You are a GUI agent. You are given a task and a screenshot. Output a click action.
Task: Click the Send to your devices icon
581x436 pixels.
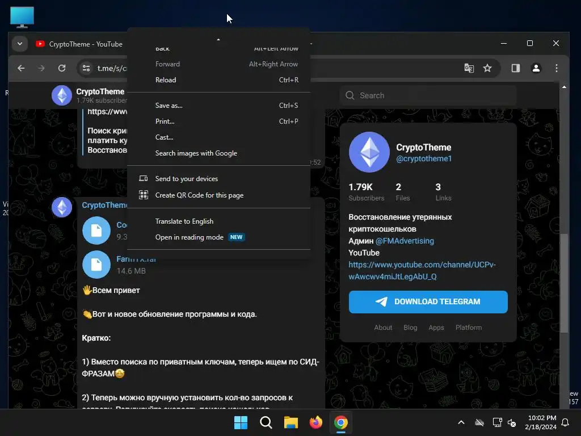(x=144, y=179)
